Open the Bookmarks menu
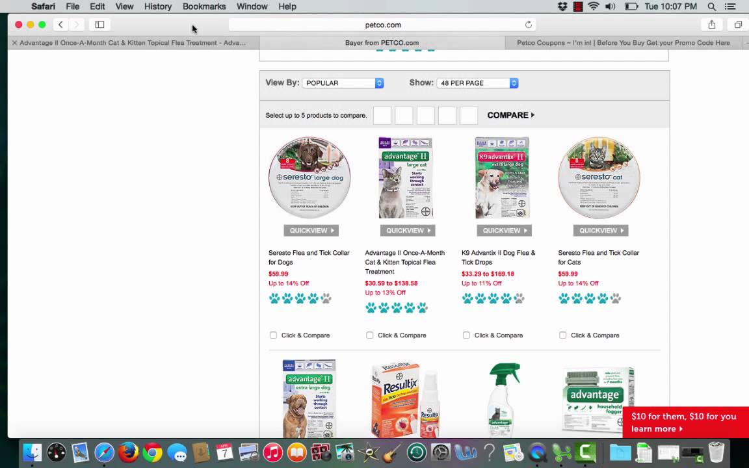Screen dimensions: 749x468 click(x=204, y=6)
